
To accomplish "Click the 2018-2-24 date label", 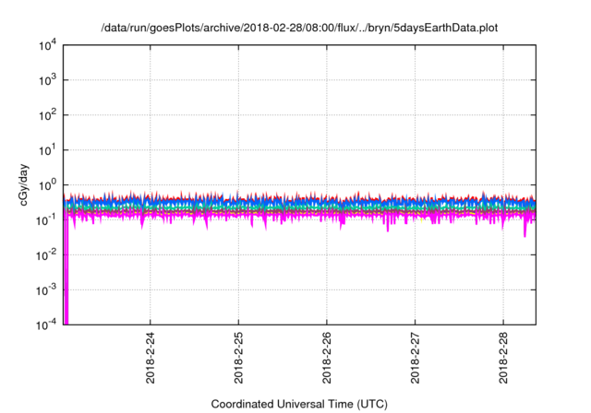I will pyautogui.click(x=150, y=358).
